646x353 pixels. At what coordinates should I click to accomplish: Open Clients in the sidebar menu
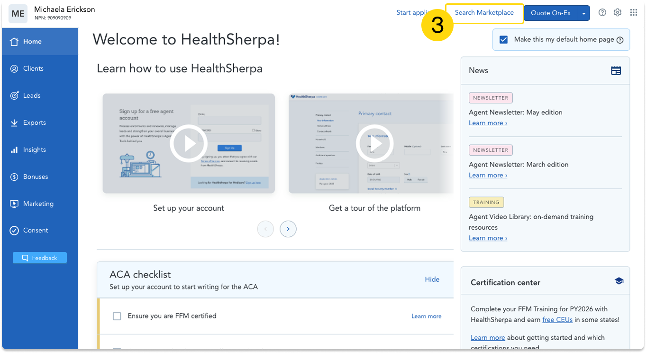pos(40,69)
